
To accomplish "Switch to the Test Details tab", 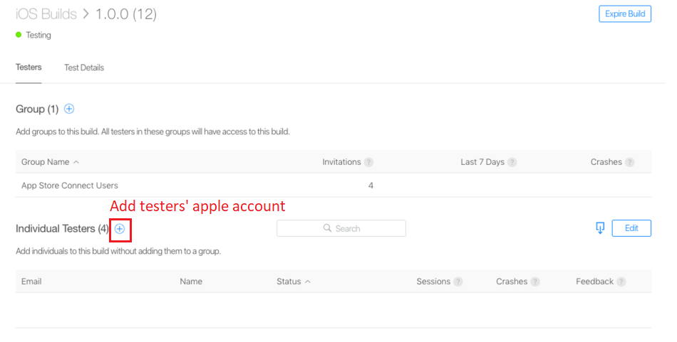I will [x=84, y=68].
